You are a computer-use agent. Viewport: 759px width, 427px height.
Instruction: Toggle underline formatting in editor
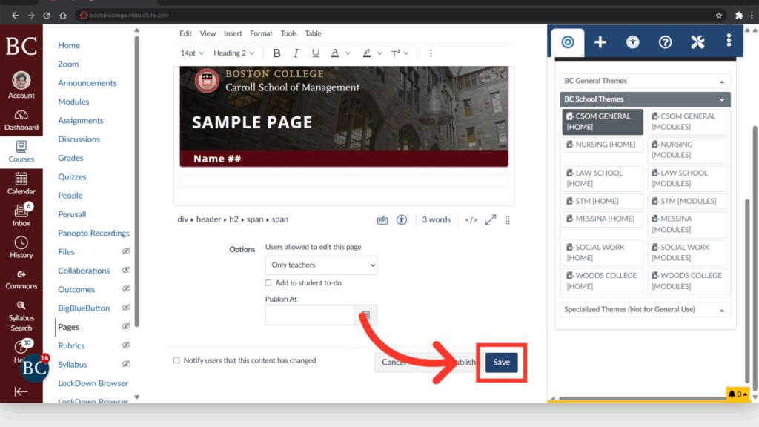click(x=315, y=53)
